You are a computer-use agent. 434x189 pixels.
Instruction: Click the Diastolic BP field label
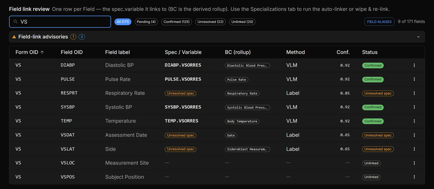[x=119, y=65]
